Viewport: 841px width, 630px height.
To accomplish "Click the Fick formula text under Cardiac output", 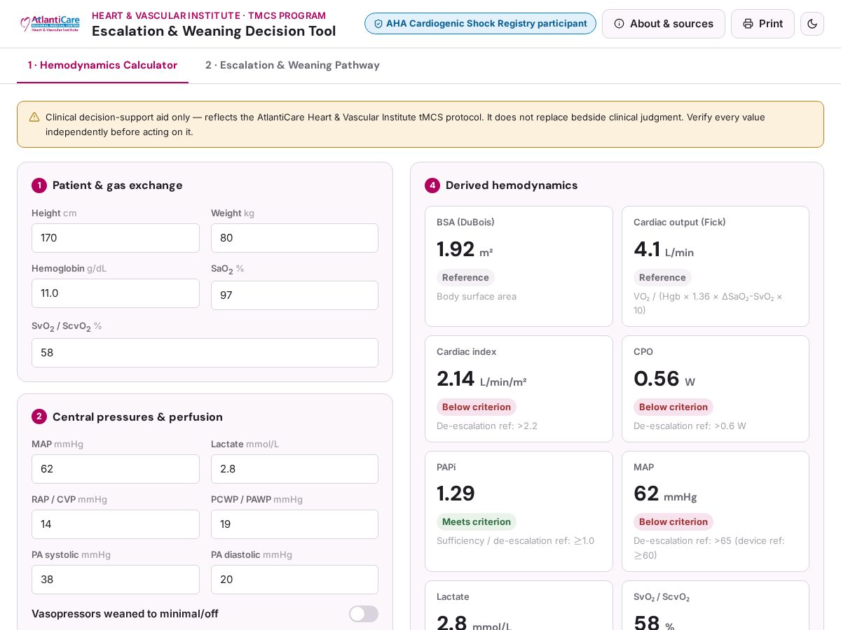I will click(708, 303).
